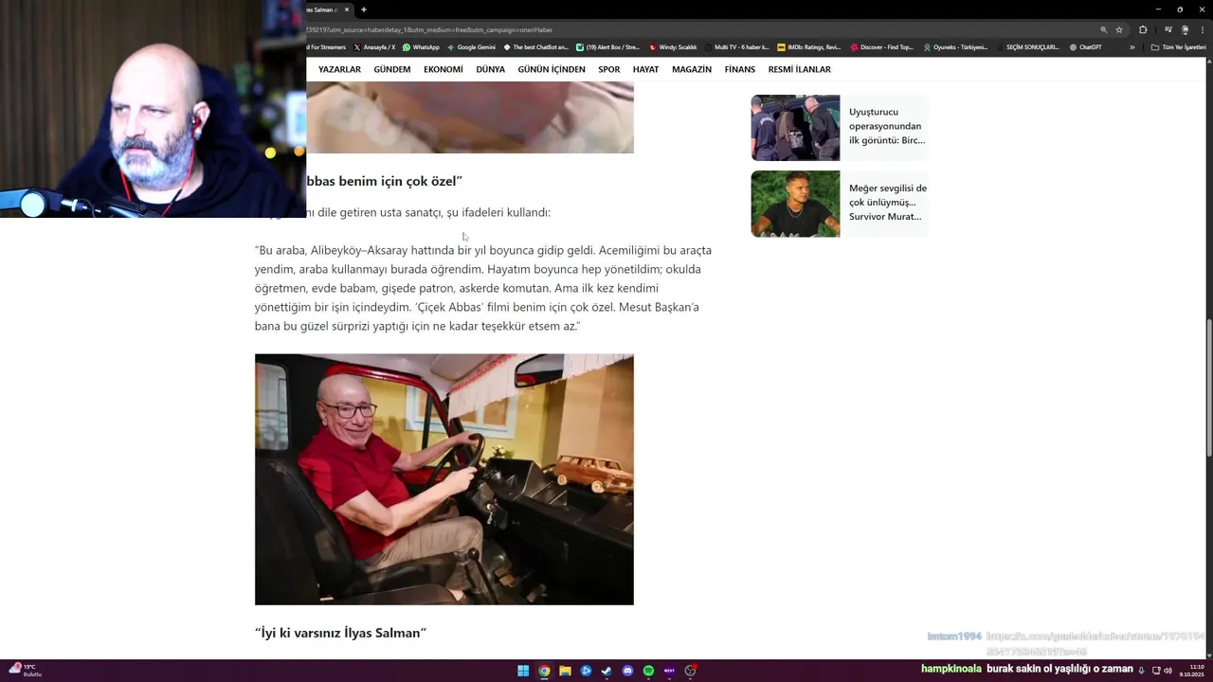Image resolution: width=1213 pixels, height=682 pixels.
Task: Open the ChatGPT bookmark
Action: pyautogui.click(x=1085, y=47)
